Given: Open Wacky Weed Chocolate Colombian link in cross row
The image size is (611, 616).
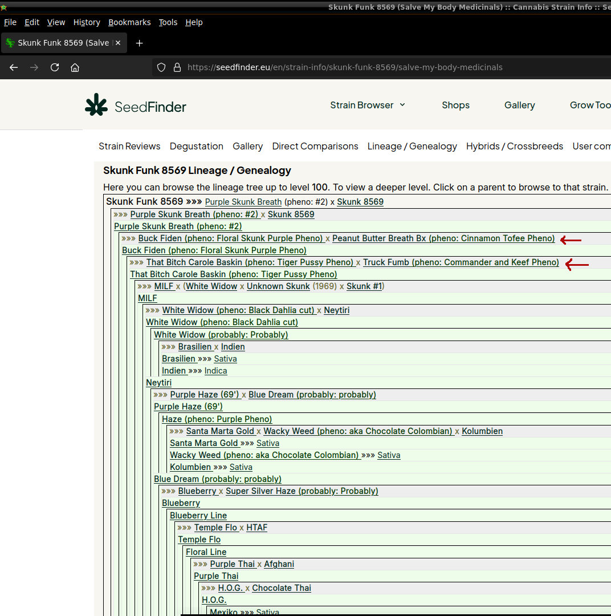Looking at the screenshot, I should 358,431.
